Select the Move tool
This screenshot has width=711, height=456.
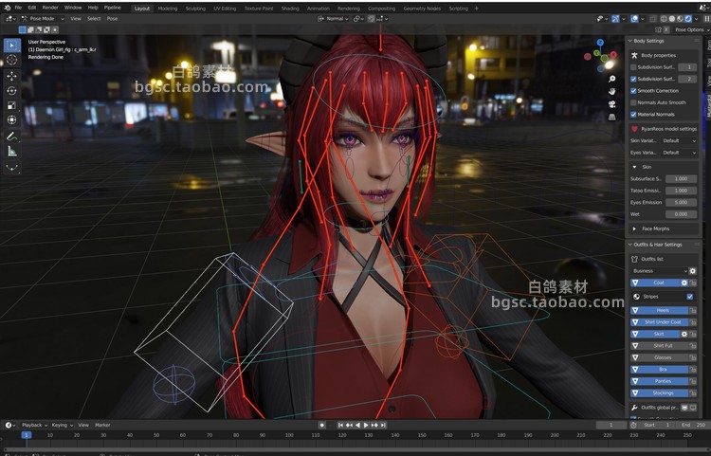pyautogui.click(x=11, y=76)
